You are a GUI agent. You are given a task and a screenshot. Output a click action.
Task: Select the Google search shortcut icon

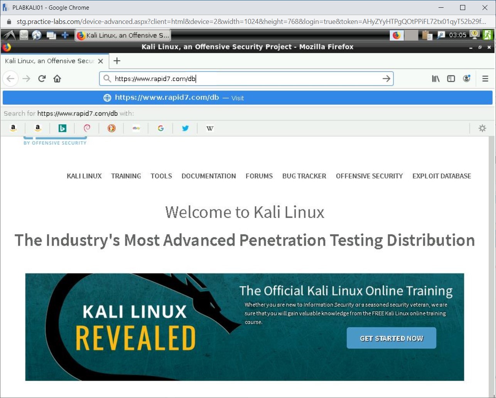pyautogui.click(x=161, y=128)
